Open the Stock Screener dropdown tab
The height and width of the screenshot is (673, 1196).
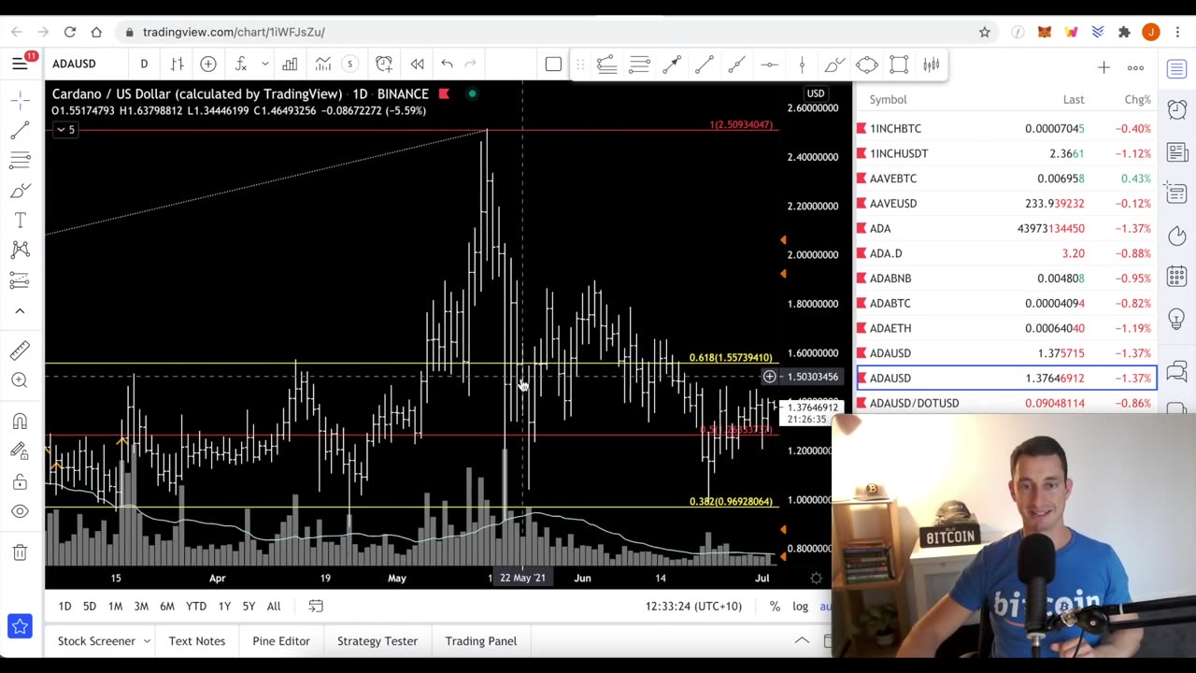104,641
